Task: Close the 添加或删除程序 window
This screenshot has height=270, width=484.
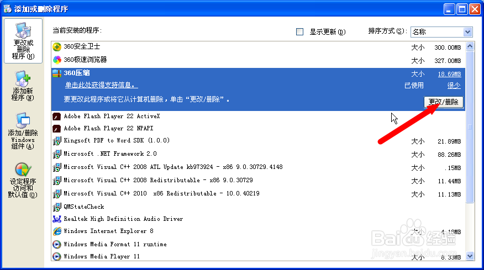Action: coord(475,9)
